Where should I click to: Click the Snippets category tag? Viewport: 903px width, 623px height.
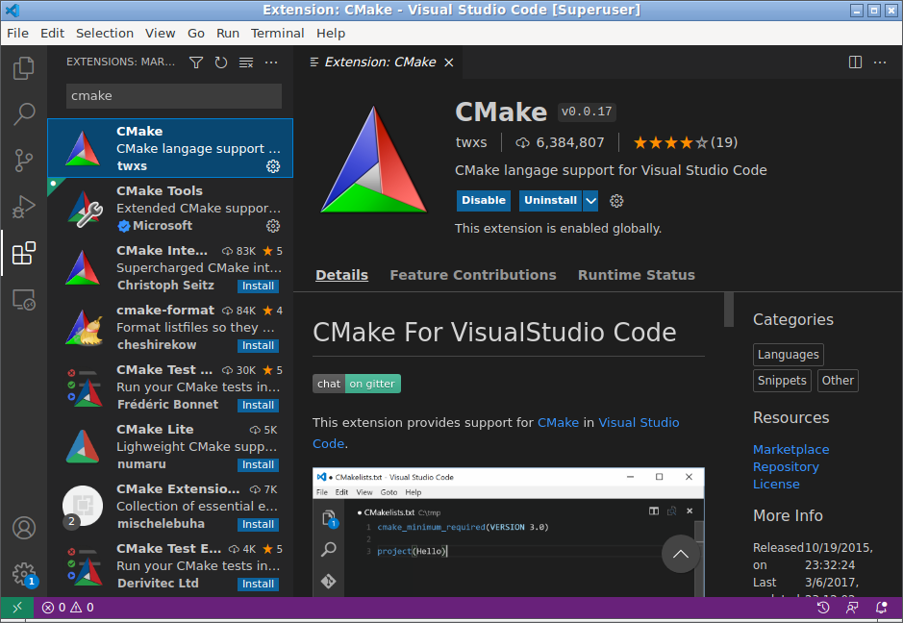[x=782, y=381]
